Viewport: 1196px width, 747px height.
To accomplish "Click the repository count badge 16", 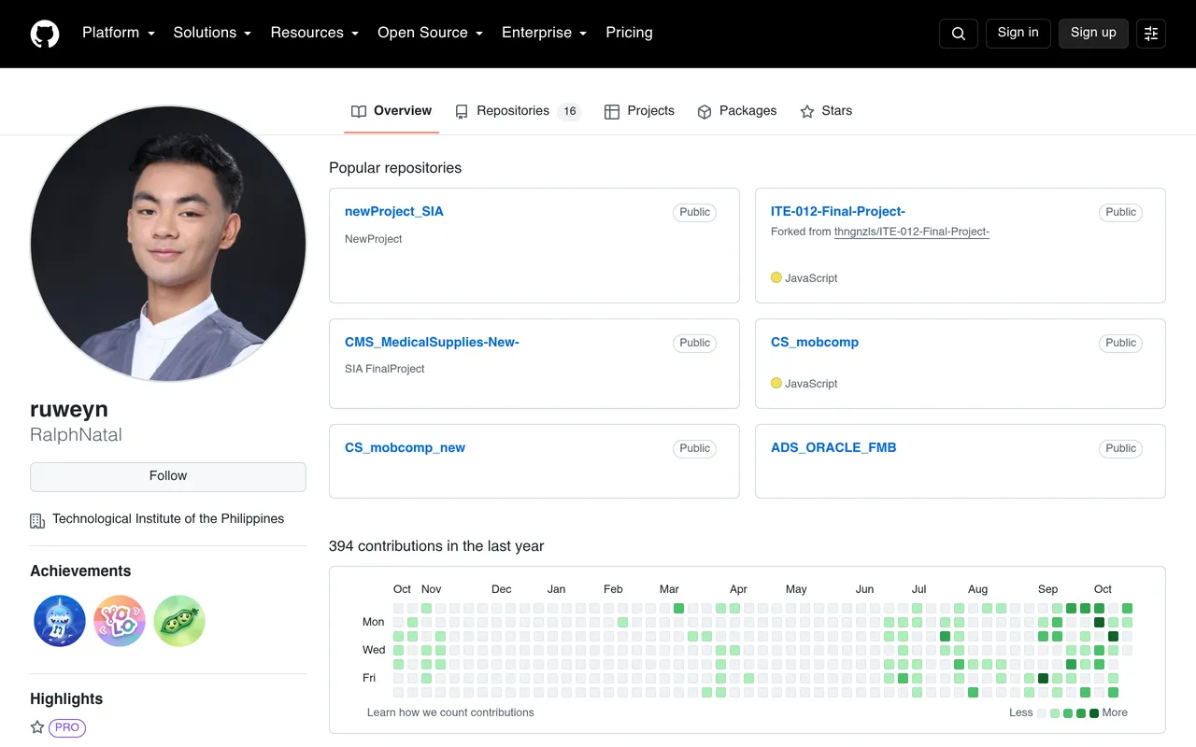I will 570,111.
